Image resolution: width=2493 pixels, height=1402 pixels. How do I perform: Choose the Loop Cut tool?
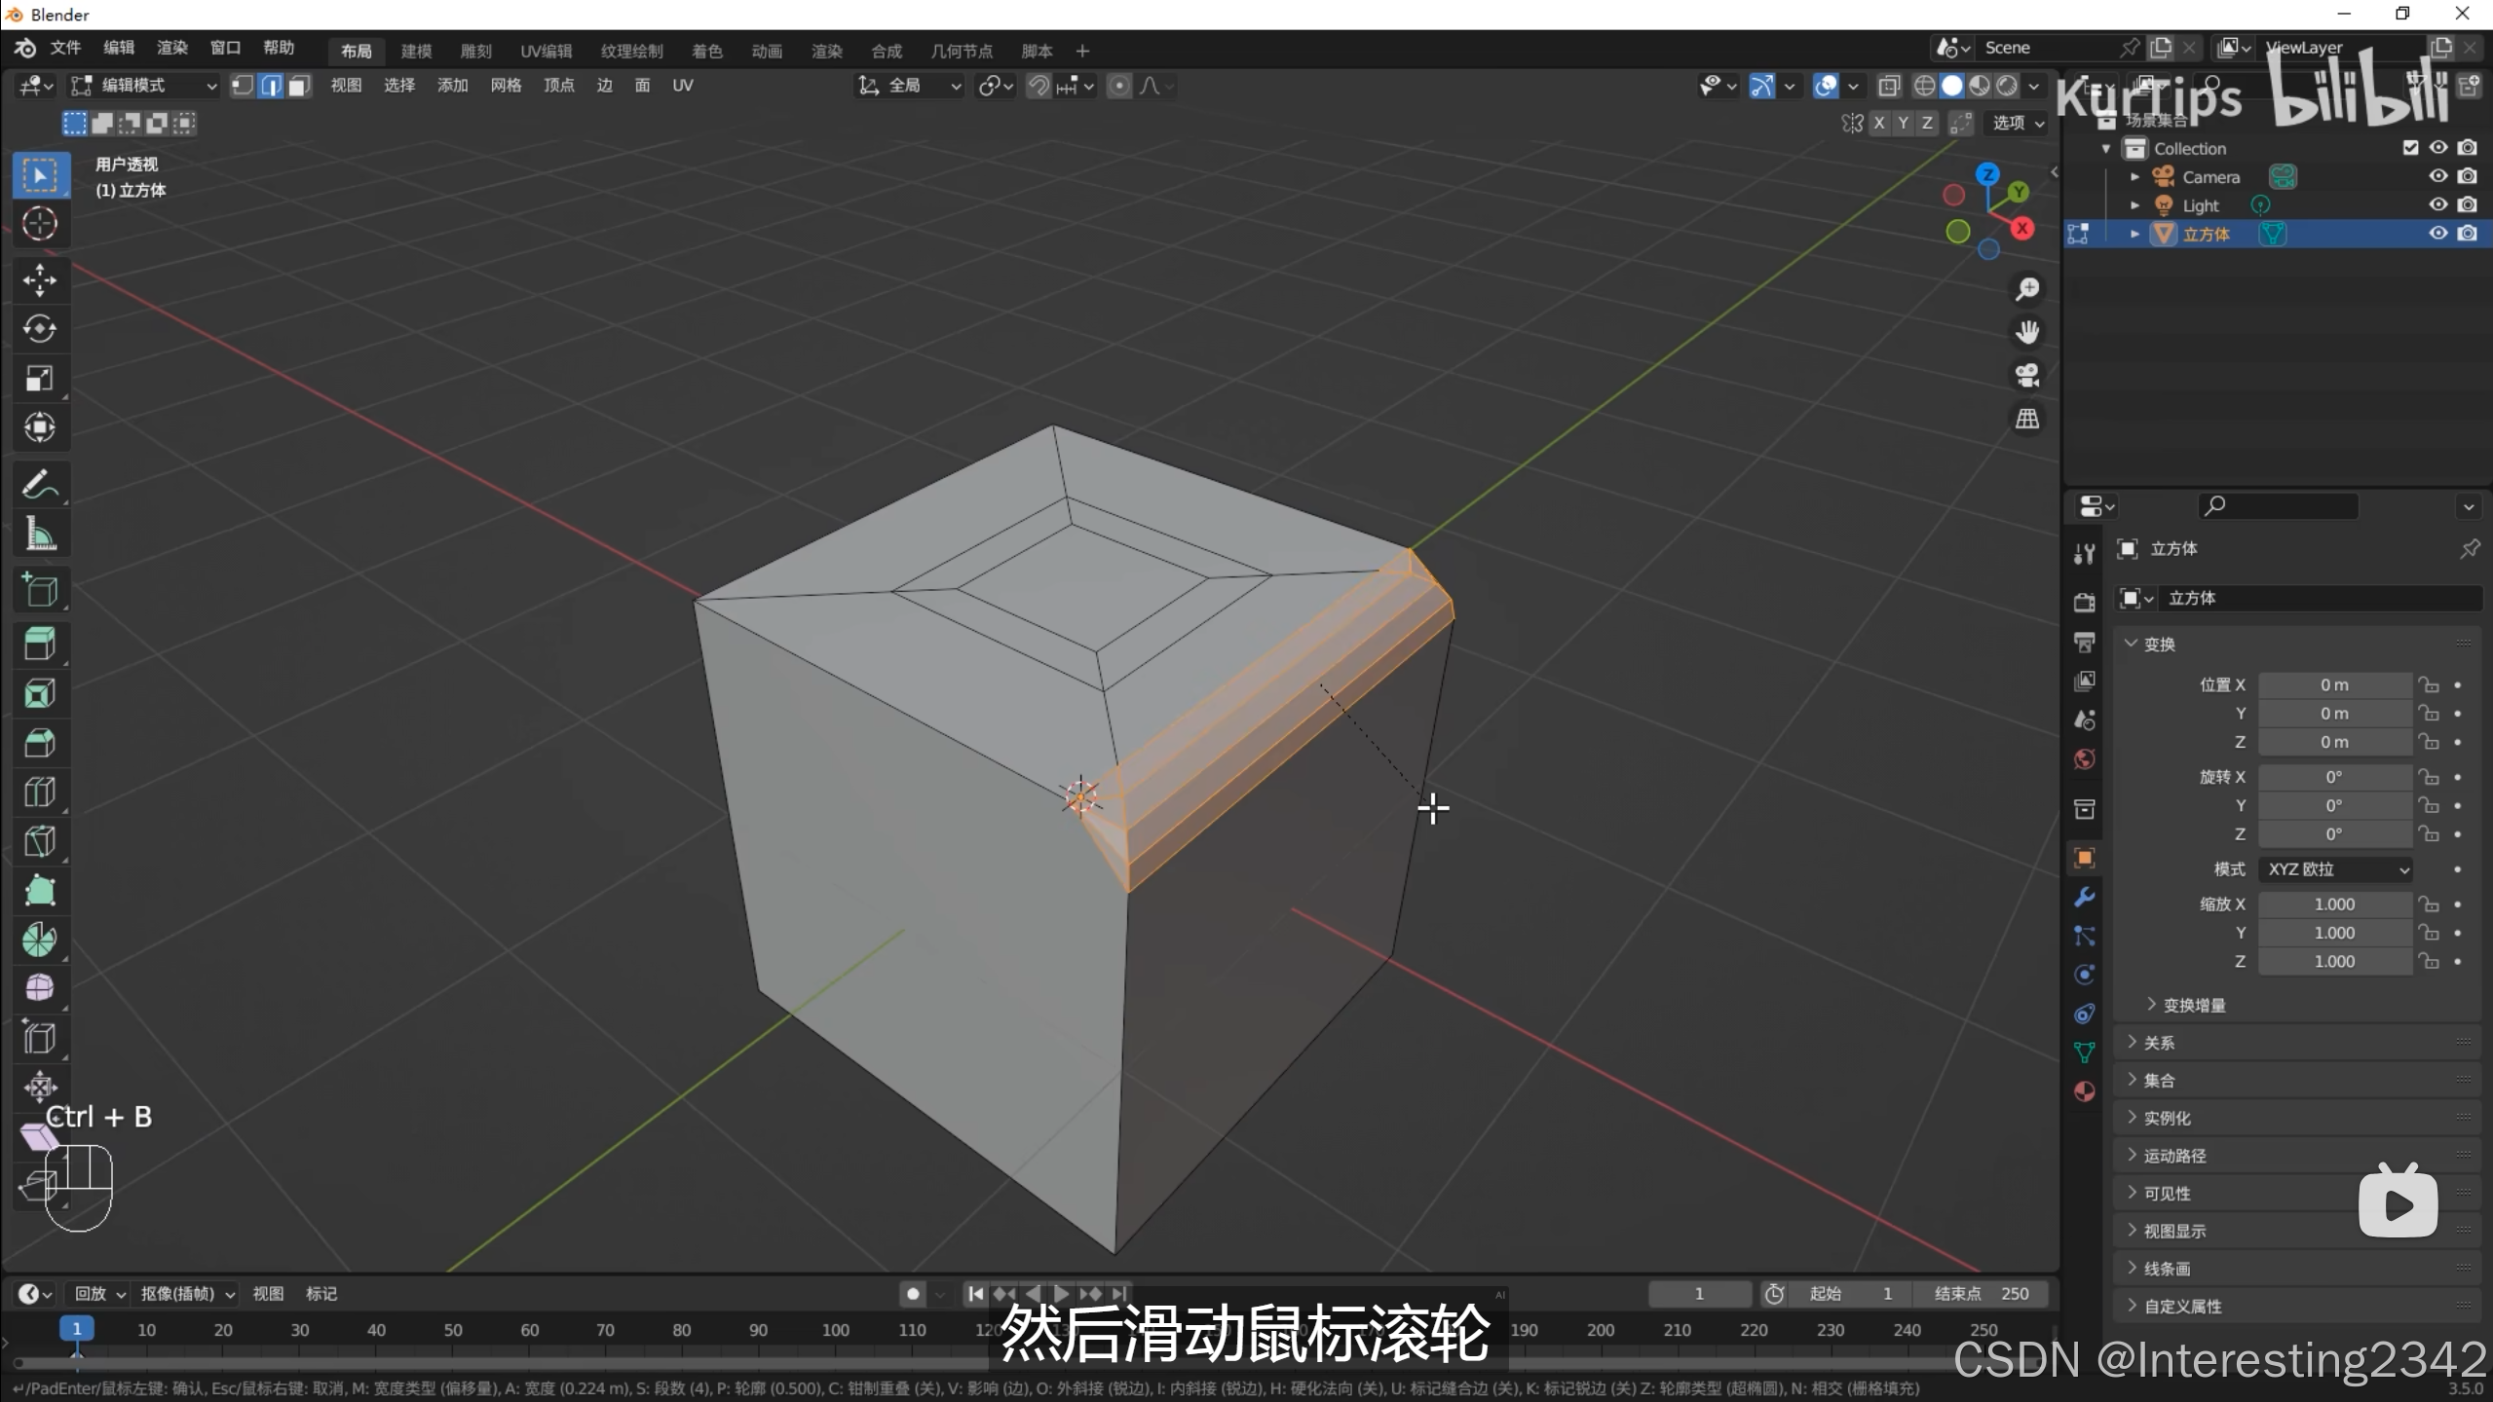click(39, 792)
